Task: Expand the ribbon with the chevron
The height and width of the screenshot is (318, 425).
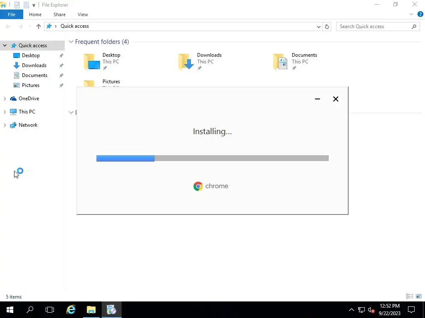Action: [411, 14]
